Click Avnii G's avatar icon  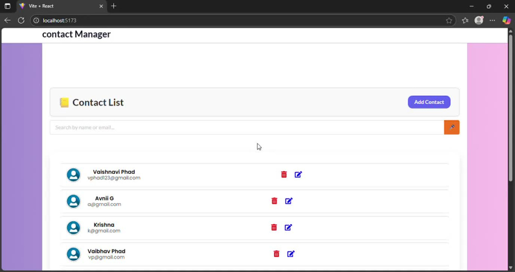click(73, 201)
